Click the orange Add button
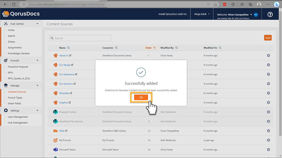The height and width of the screenshot is (158, 282). point(268,38)
